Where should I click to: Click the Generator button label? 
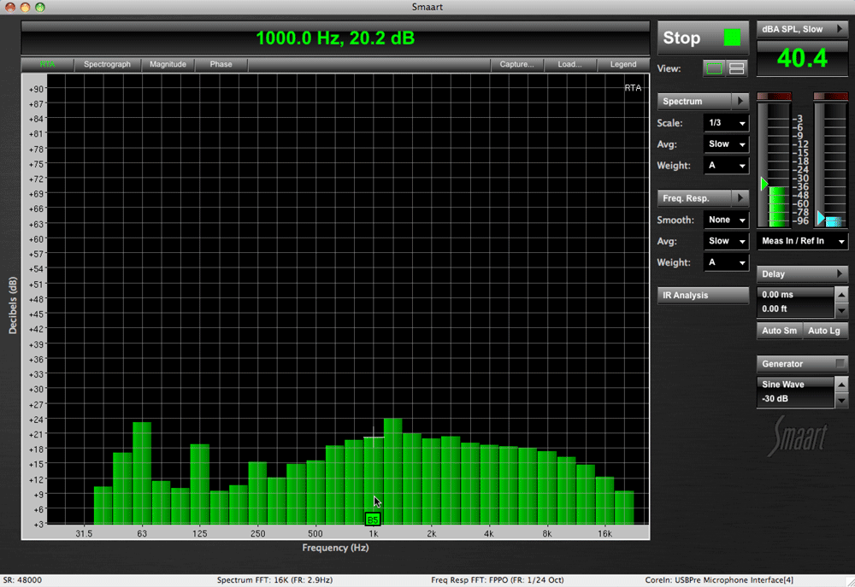click(x=782, y=364)
